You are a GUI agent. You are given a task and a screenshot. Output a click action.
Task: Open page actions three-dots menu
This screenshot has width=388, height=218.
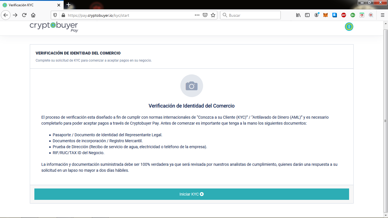tap(197, 15)
